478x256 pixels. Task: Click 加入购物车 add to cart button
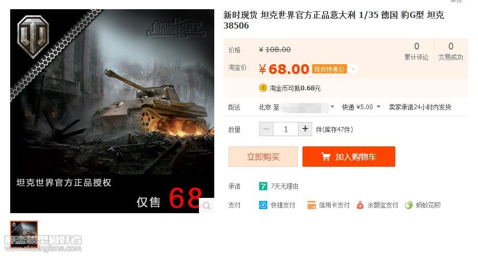pyautogui.click(x=349, y=157)
